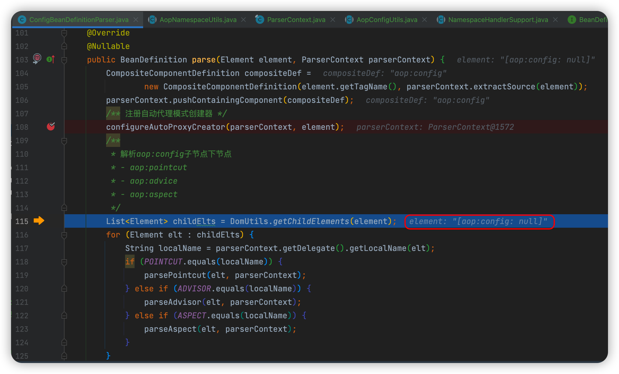Switch to the AopNamespaceUtils.java tab
The height and width of the screenshot is (374, 619).
pyautogui.click(x=198, y=20)
